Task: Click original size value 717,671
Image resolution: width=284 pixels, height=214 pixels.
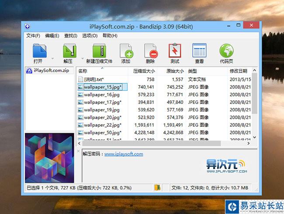Action: (175, 95)
